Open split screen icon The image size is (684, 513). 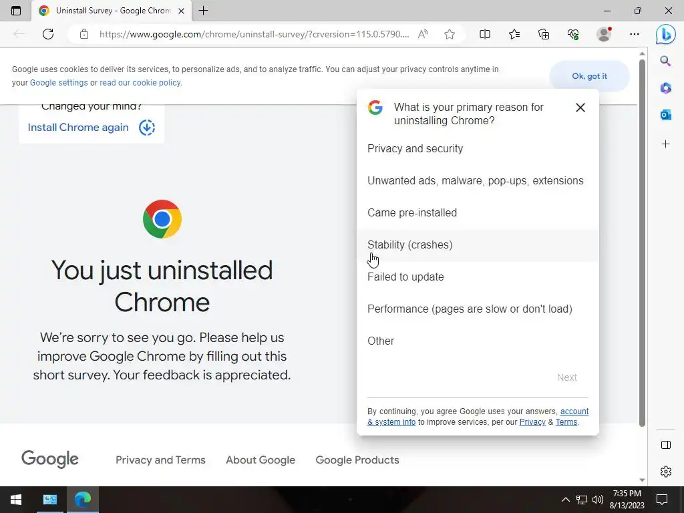pos(485,34)
